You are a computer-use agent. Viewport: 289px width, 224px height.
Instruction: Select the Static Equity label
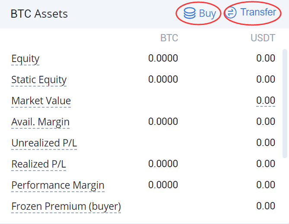(39, 80)
